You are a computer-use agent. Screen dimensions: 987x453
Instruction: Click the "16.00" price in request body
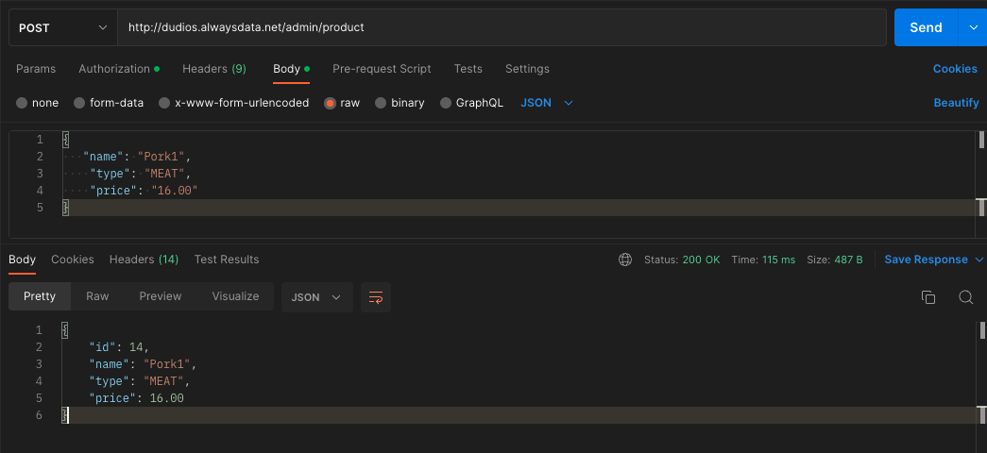(175, 191)
